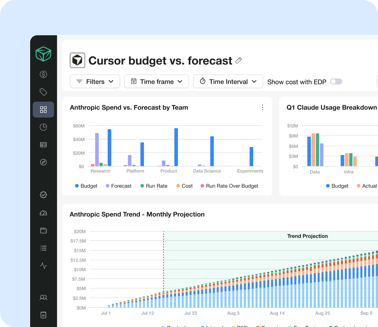Select the tag icon in sidebar
This screenshot has height=327, width=378.
point(44,92)
